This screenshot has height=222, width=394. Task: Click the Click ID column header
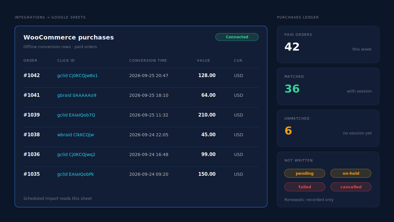point(66,60)
